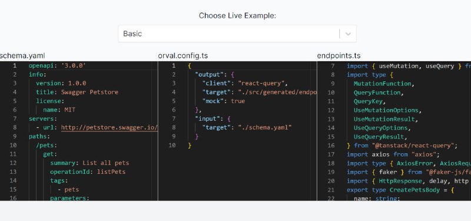Click the 'version: 1.0.0' line
This screenshot has width=471, height=221.
coord(61,83)
